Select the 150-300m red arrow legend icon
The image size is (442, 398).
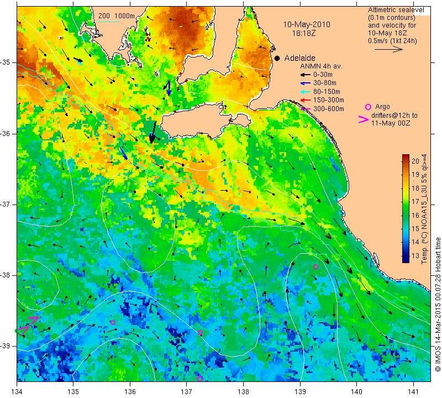click(x=306, y=100)
